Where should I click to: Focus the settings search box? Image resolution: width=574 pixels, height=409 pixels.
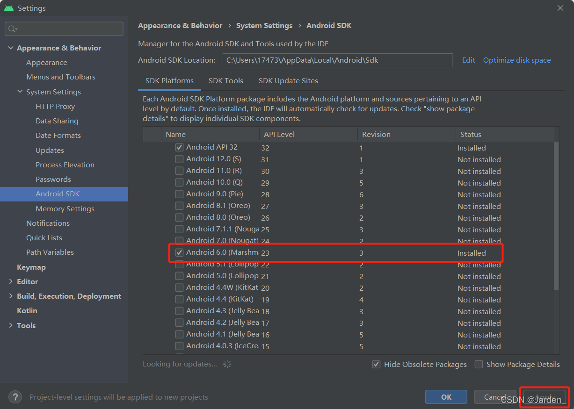[x=64, y=29]
